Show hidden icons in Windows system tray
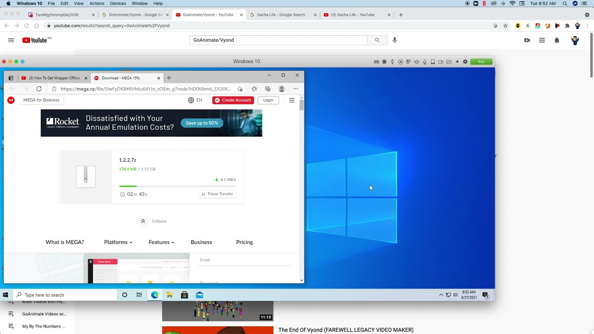The image size is (594, 334). tap(441, 295)
